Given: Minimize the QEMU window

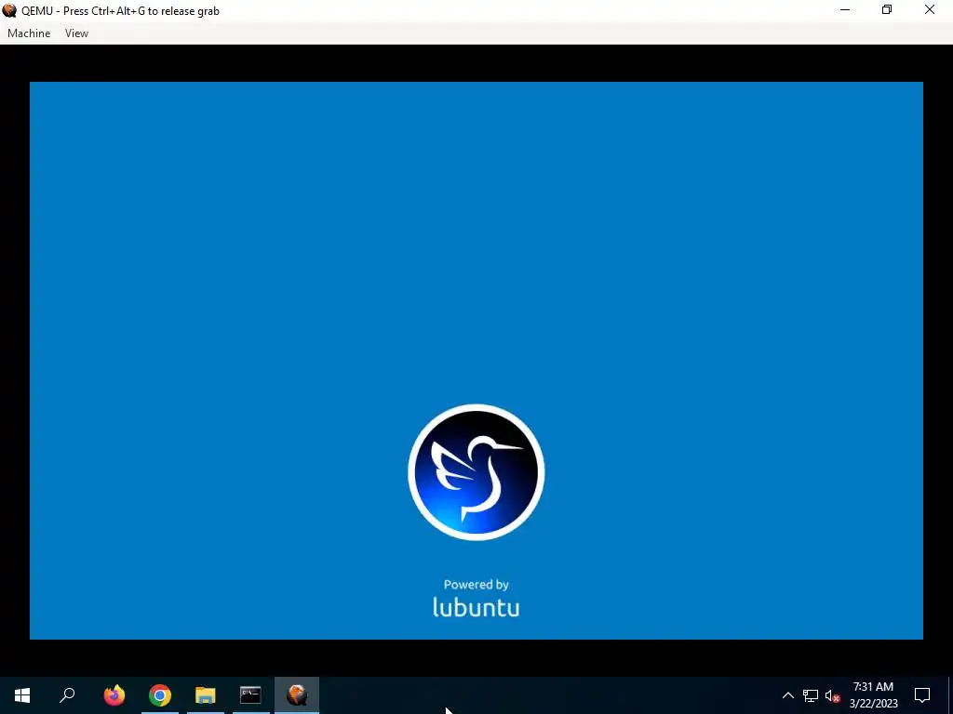Looking at the screenshot, I should 845,10.
